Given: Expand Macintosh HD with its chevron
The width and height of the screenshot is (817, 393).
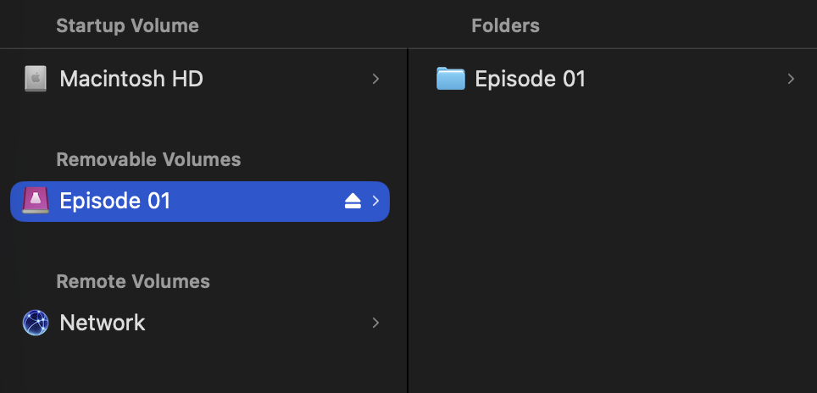Looking at the screenshot, I should [x=375, y=79].
